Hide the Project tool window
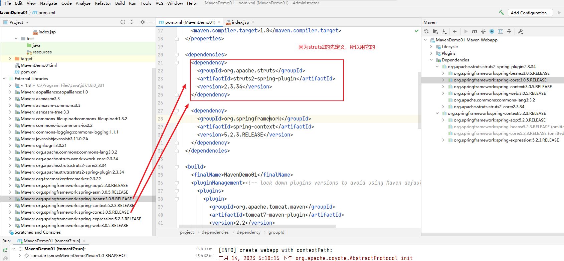Viewport: 564px width, 261px height. [x=151, y=22]
